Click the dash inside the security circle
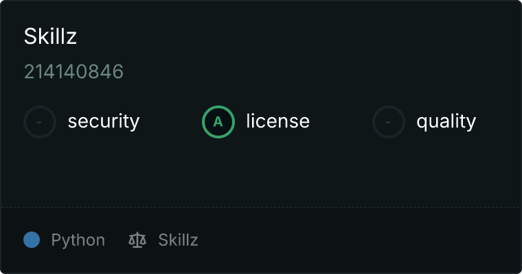522x274 pixels. tap(39, 122)
